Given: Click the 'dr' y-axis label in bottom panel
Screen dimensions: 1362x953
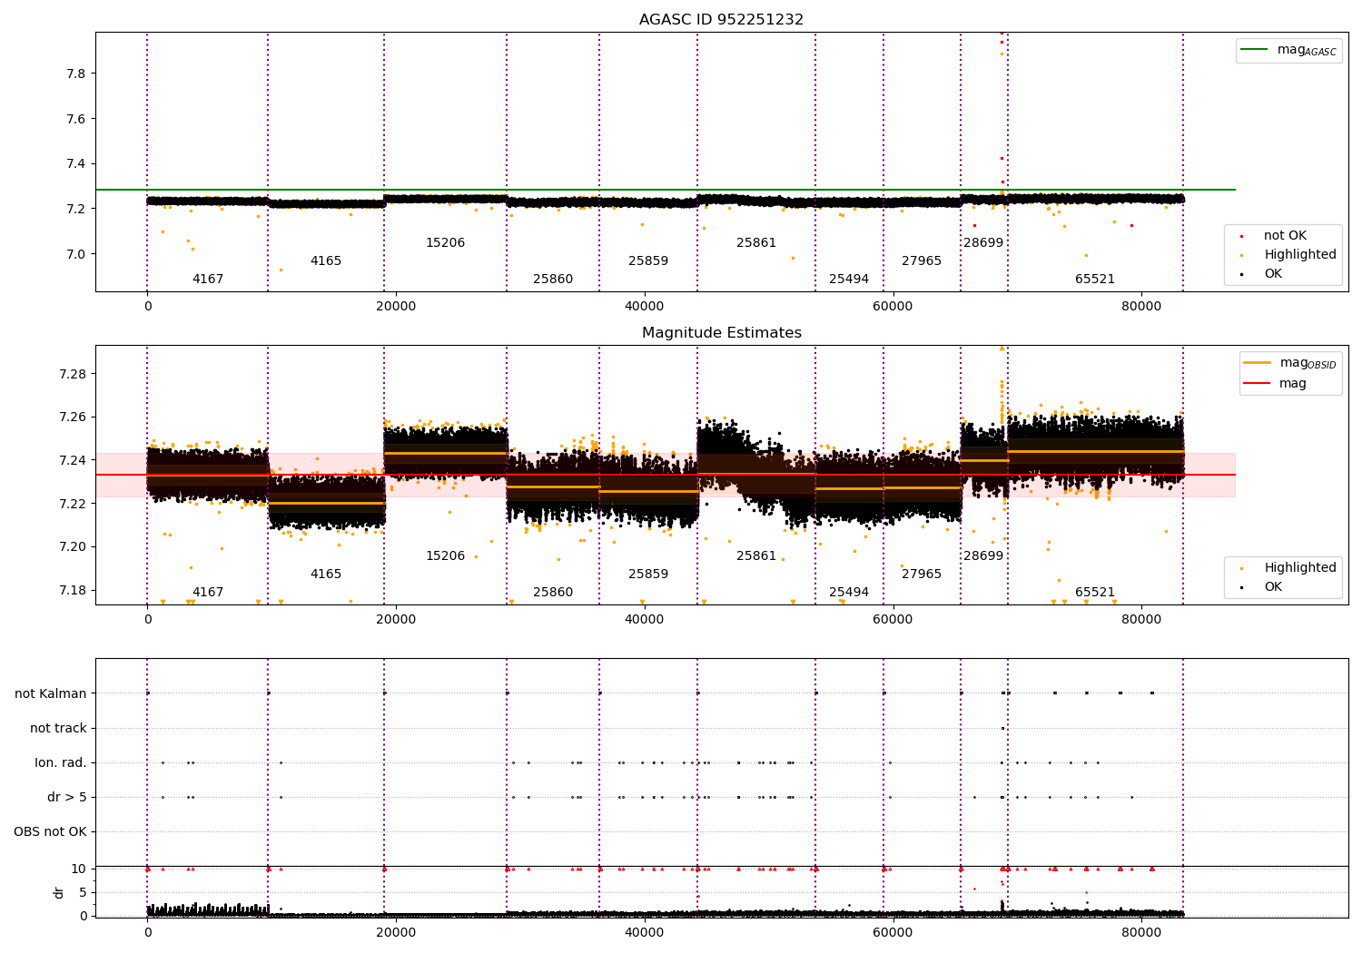Looking at the screenshot, I should point(59,892).
